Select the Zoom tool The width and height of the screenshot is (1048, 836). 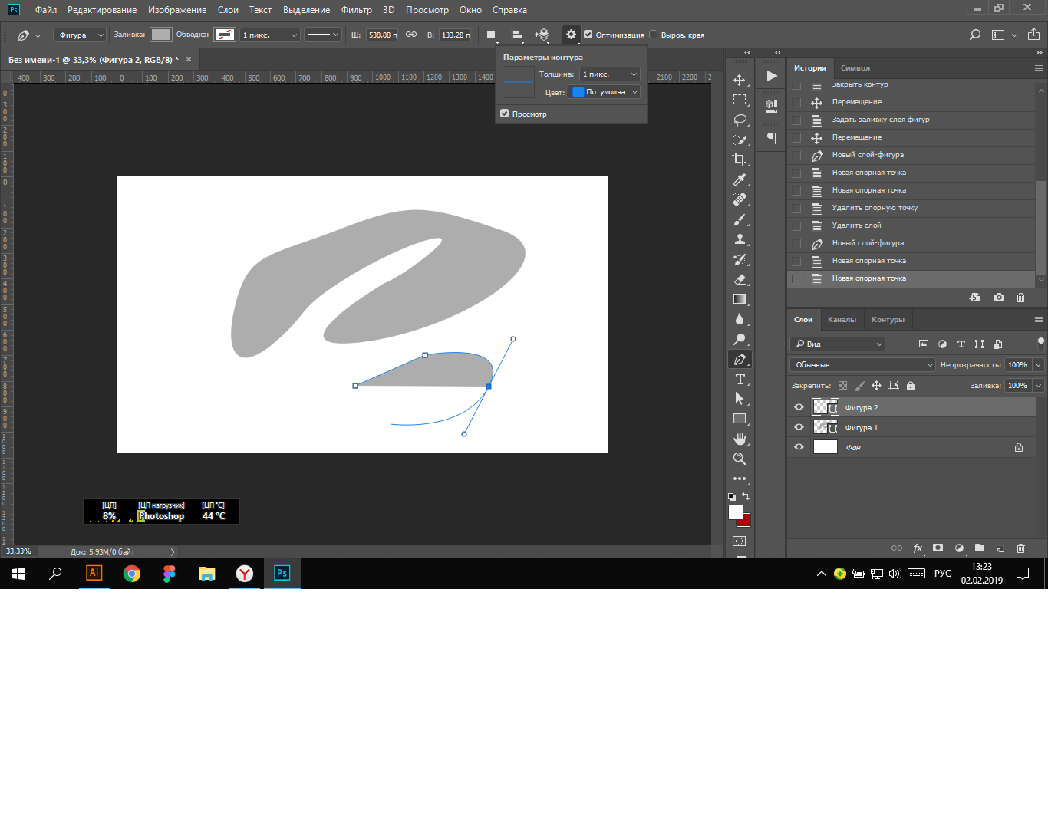(x=740, y=459)
